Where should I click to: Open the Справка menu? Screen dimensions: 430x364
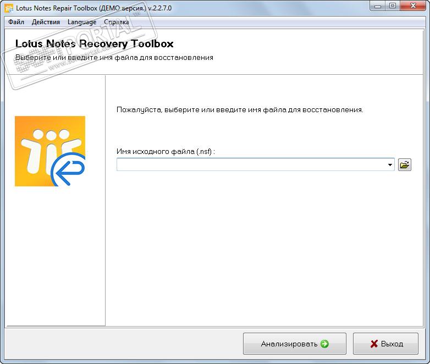click(x=116, y=22)
